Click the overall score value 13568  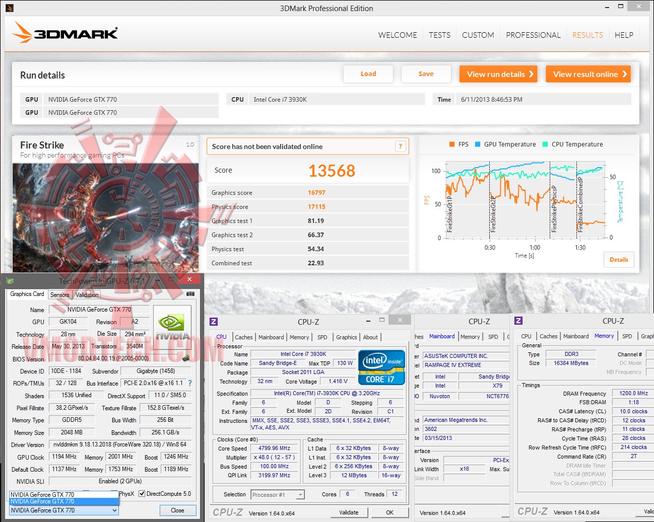(x=332, y=171)
